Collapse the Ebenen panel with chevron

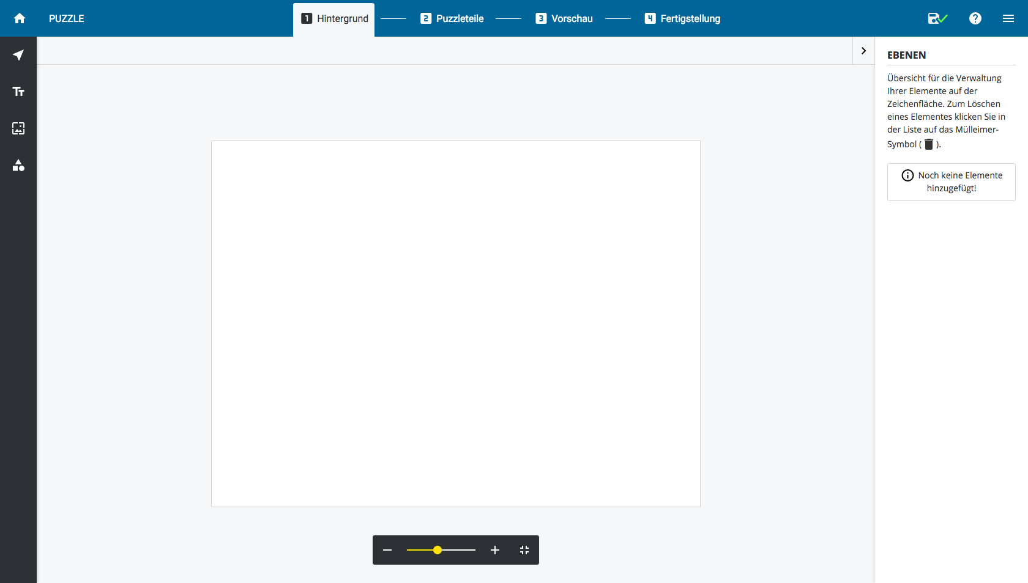[863, 51]
